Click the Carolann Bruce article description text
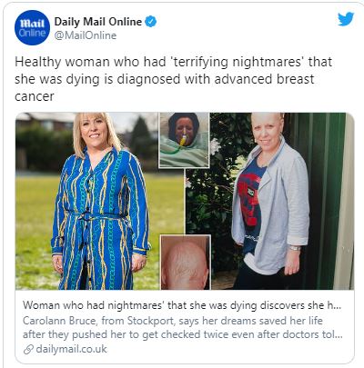Viewport: 364px width, 368px height. (183, 327)
